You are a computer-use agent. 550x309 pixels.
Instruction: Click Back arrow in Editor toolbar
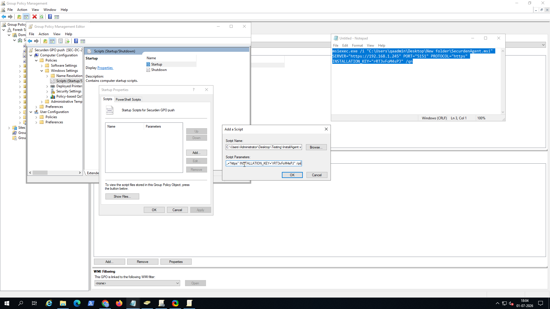point(30,41)
